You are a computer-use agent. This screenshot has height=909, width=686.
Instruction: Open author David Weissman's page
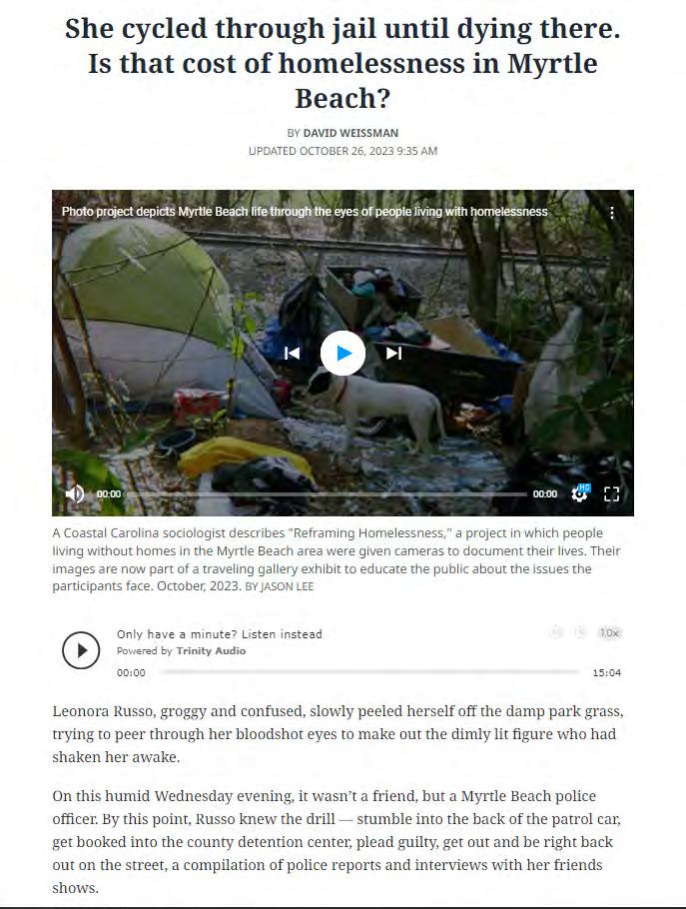click(x=350, y=133)
